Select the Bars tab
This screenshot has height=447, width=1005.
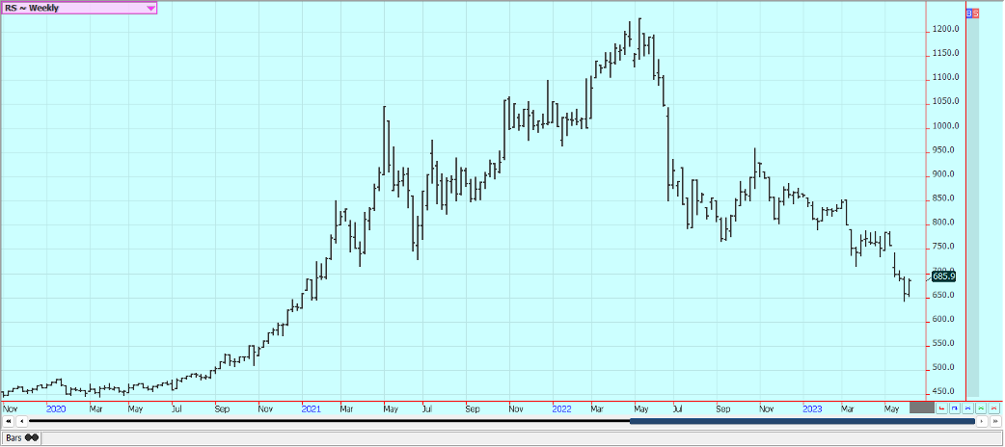pos(22,438)
